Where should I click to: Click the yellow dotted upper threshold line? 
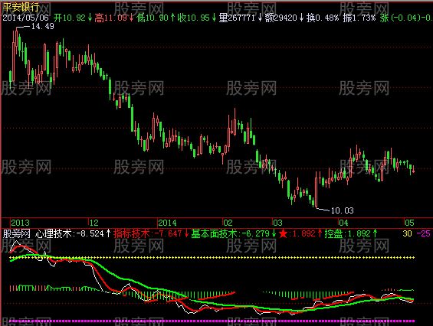[x=212, y=258]
